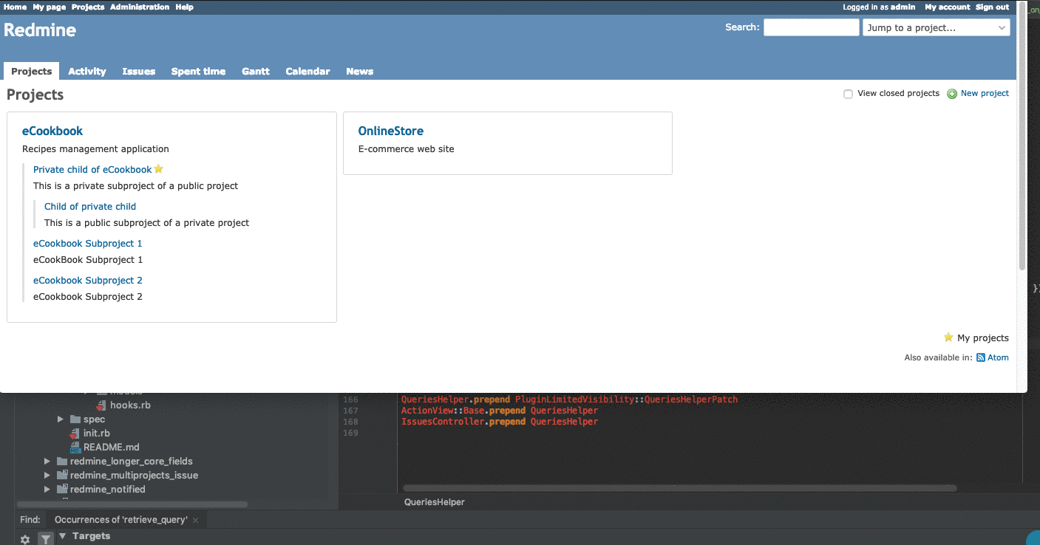
Task: Open the My account link
Action: 948,7
